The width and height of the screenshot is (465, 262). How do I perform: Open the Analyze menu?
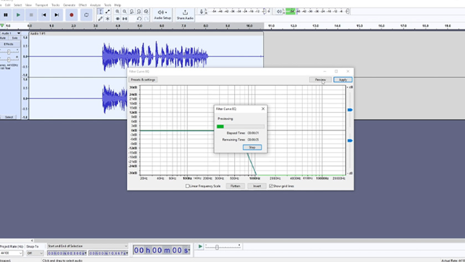click(x=95, y=5)
